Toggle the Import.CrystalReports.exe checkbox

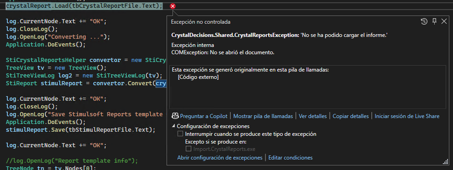tap(189, 149)
